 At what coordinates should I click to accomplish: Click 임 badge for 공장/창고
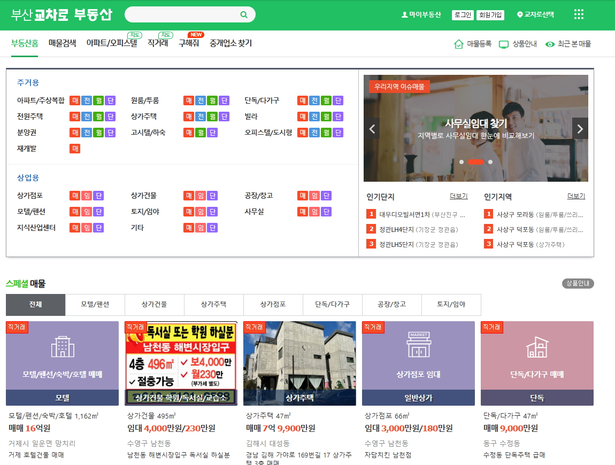(x=314, y=196)
